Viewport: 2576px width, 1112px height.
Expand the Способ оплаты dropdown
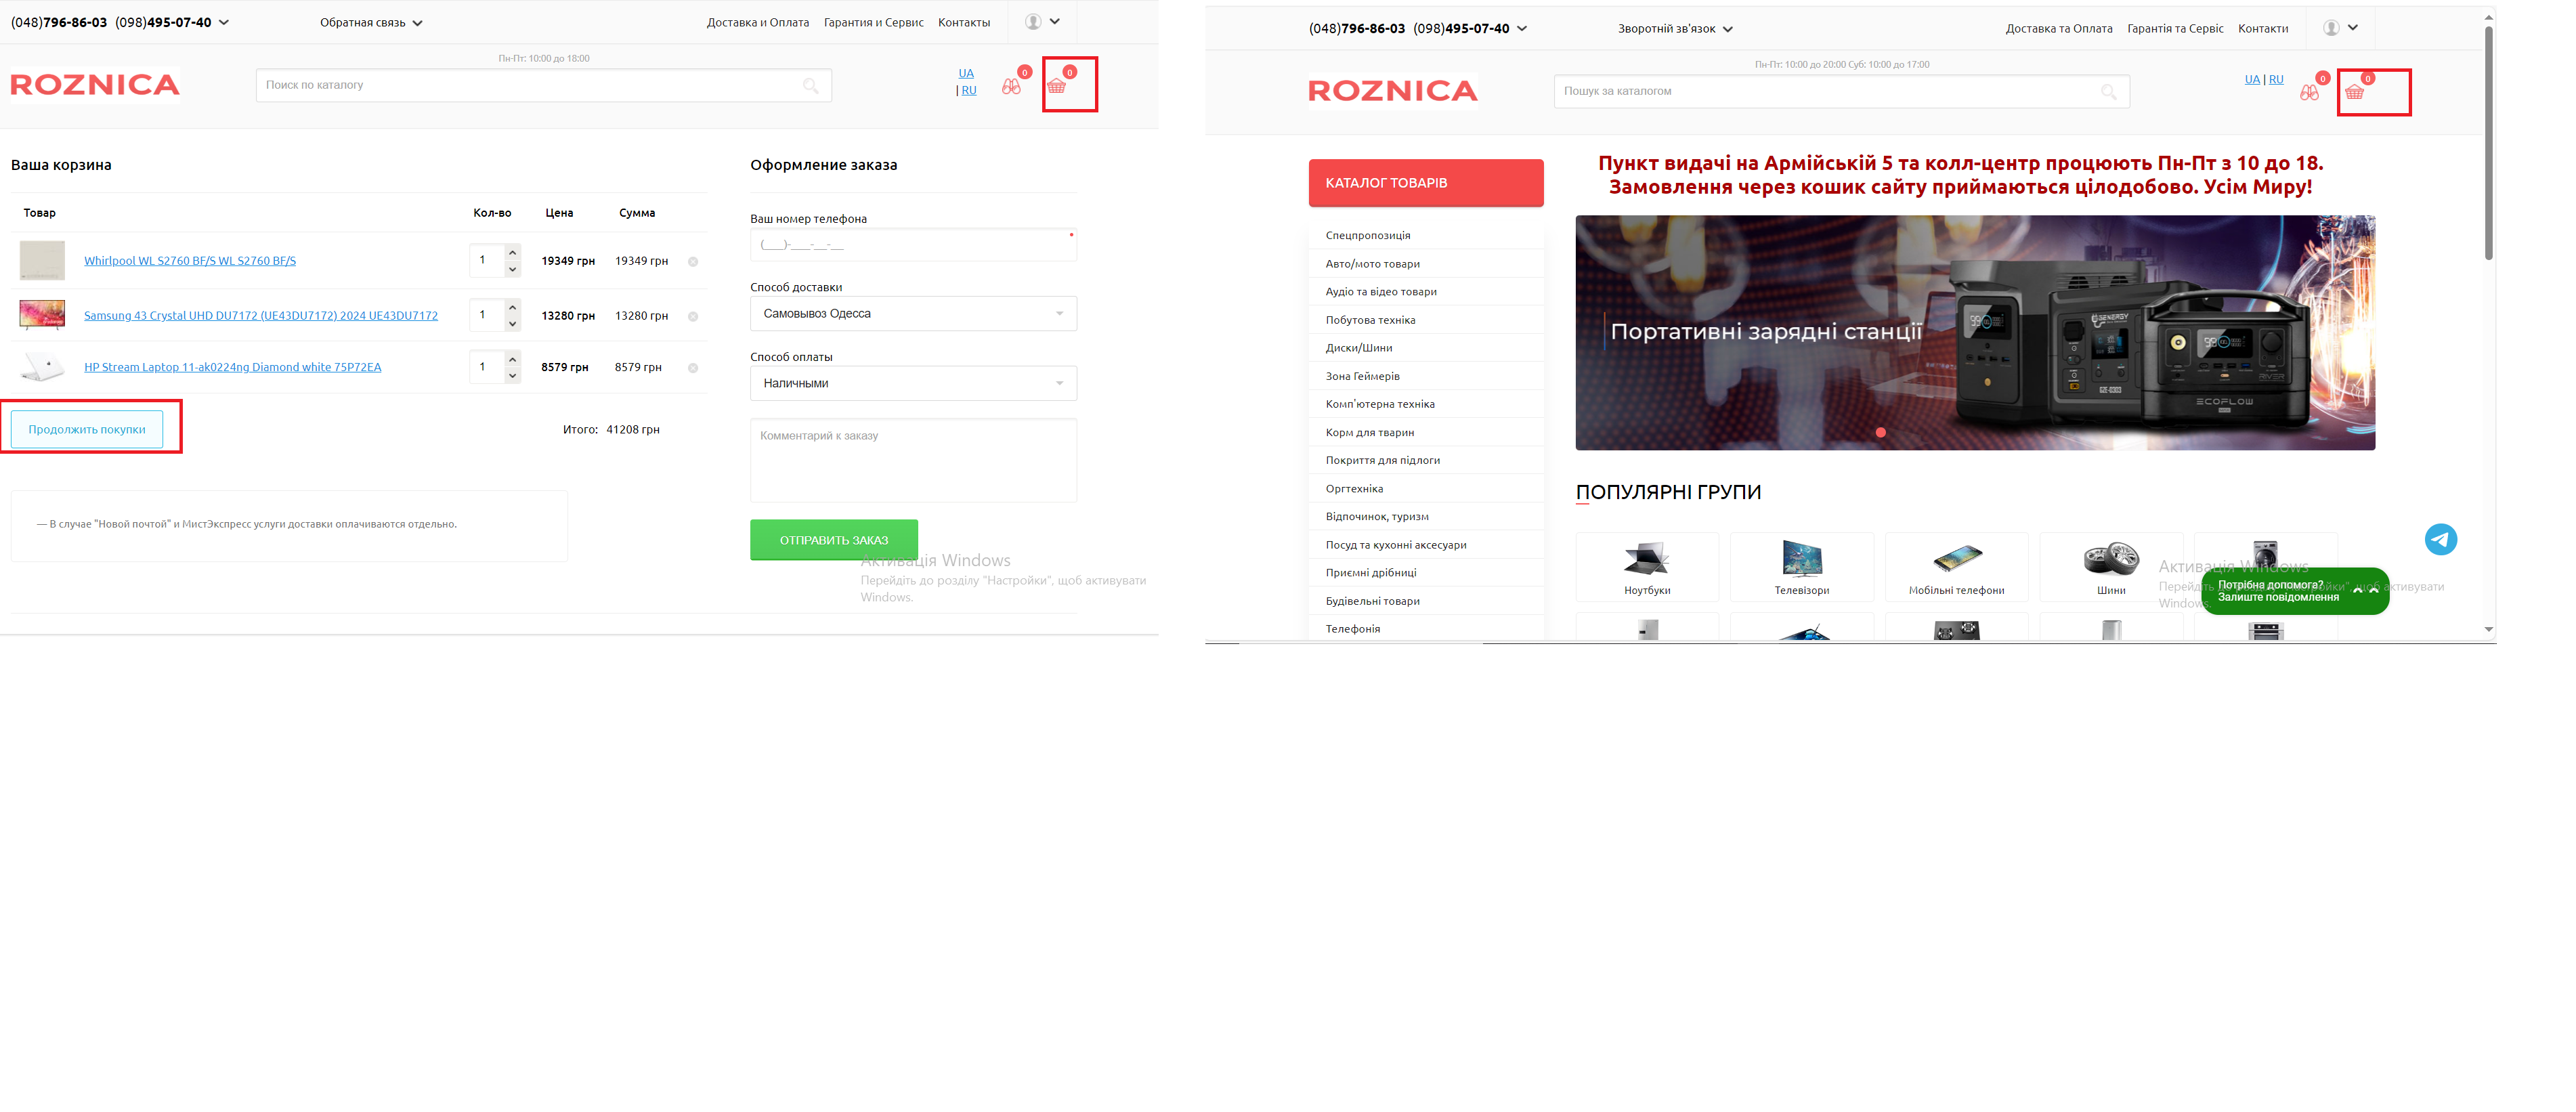click(913, 383)
